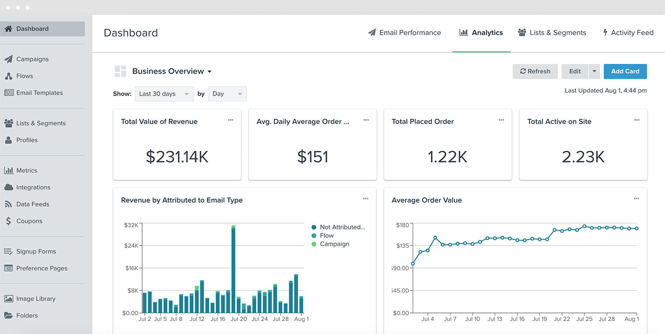Toggle the Flow series in chart legend

(x=326, y=236)
